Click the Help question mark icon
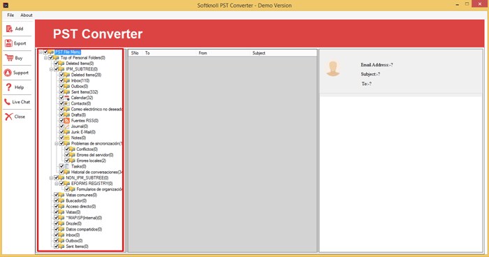 [8, 87]
